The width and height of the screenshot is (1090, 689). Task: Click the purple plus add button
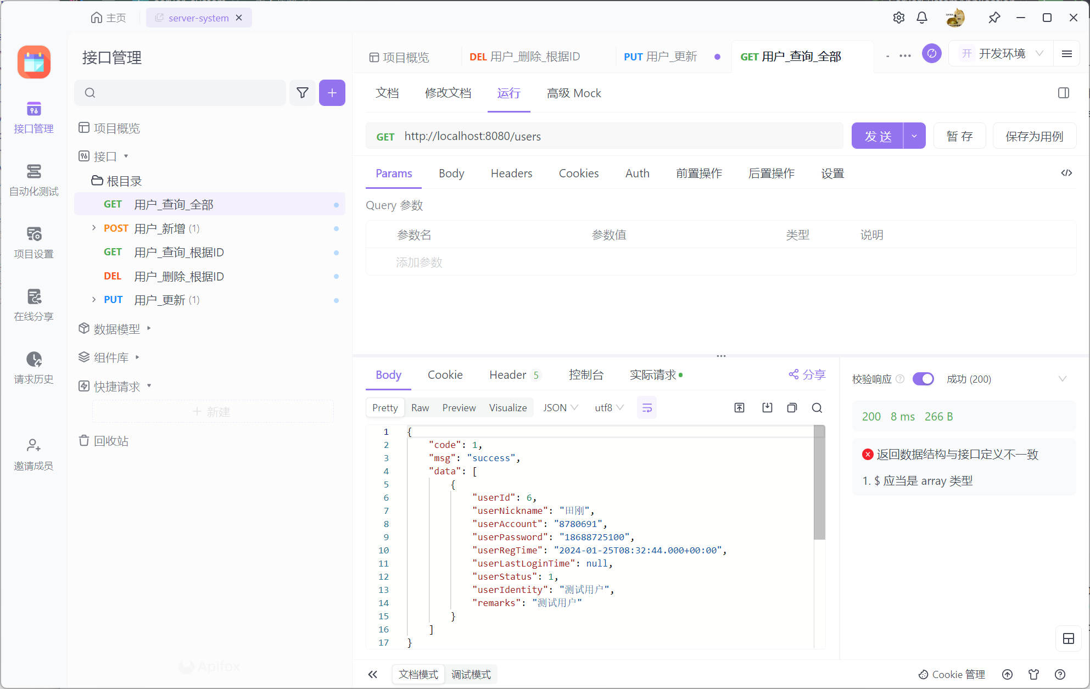[x=332, y=93]
